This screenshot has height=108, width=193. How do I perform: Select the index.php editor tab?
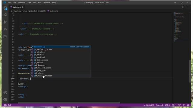pos(17,7)
